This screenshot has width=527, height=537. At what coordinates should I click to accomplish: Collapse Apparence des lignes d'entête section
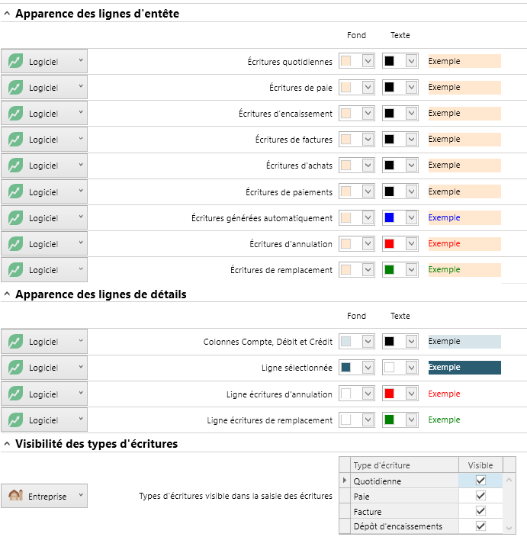click(7, 14)
